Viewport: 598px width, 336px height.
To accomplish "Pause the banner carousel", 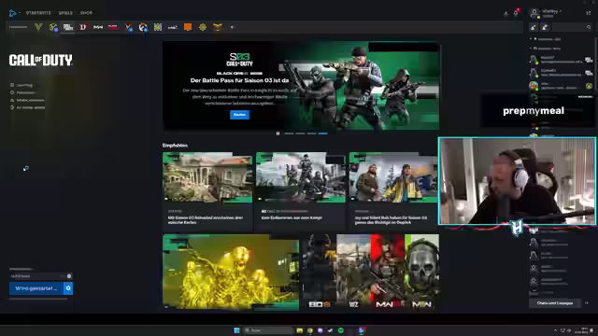I will (x=278, y=133).
